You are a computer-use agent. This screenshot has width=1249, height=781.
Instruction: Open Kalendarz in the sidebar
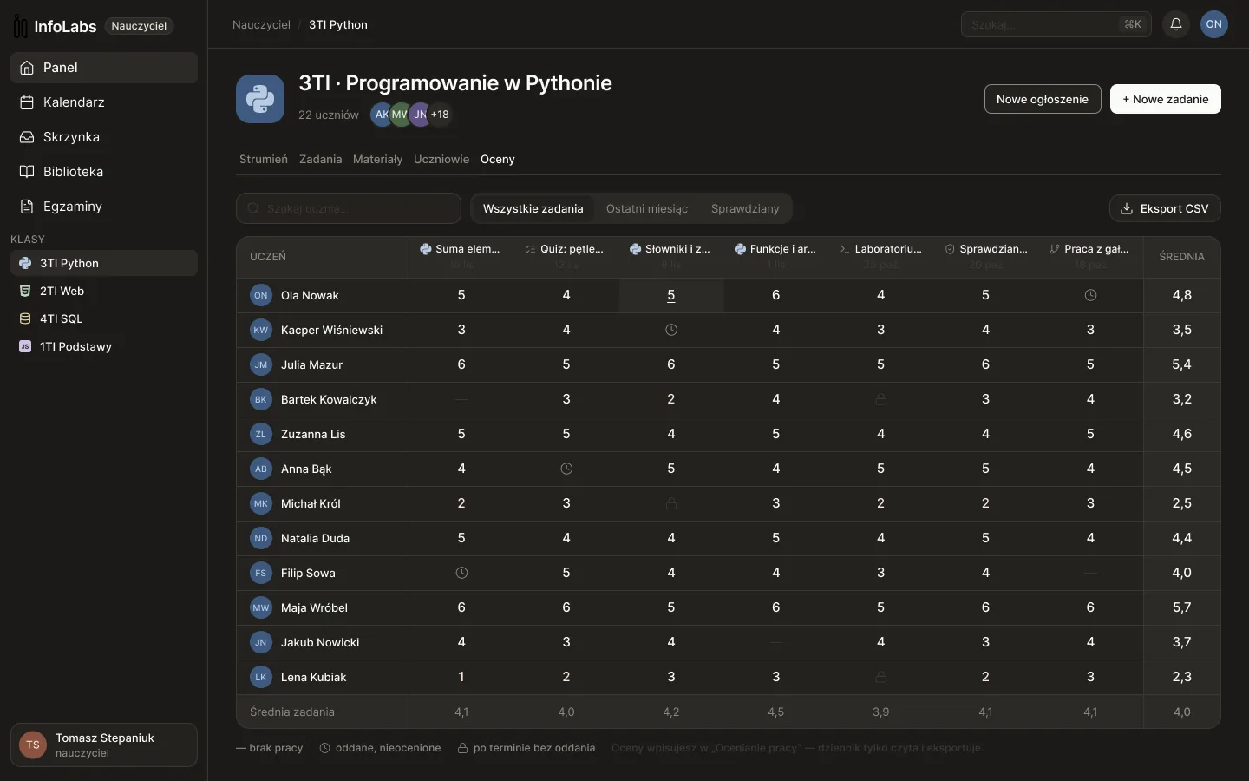104,102
